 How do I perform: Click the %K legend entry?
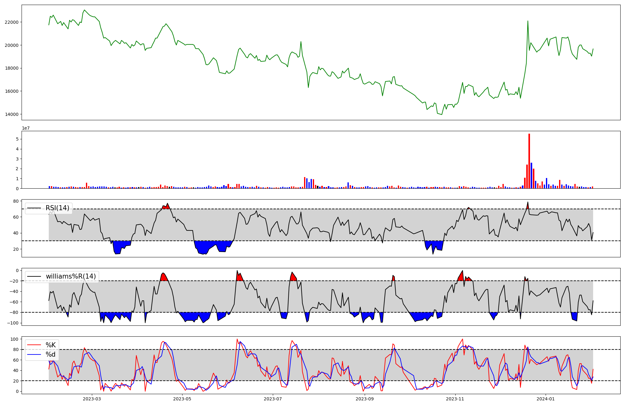tap(51, 345)
